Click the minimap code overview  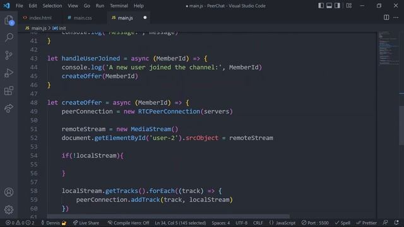pos(388,48)
